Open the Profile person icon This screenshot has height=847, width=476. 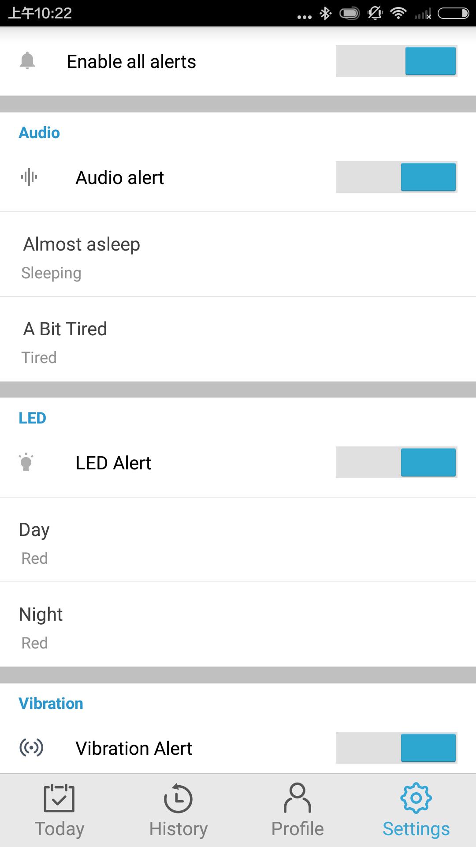(x=297, y=798)
